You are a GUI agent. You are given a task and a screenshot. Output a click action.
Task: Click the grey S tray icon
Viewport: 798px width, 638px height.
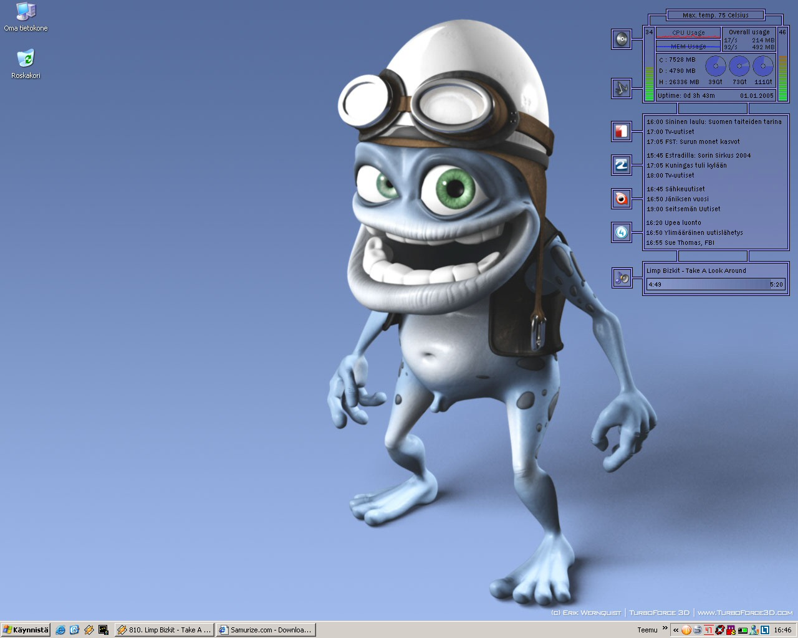[698, 630]
